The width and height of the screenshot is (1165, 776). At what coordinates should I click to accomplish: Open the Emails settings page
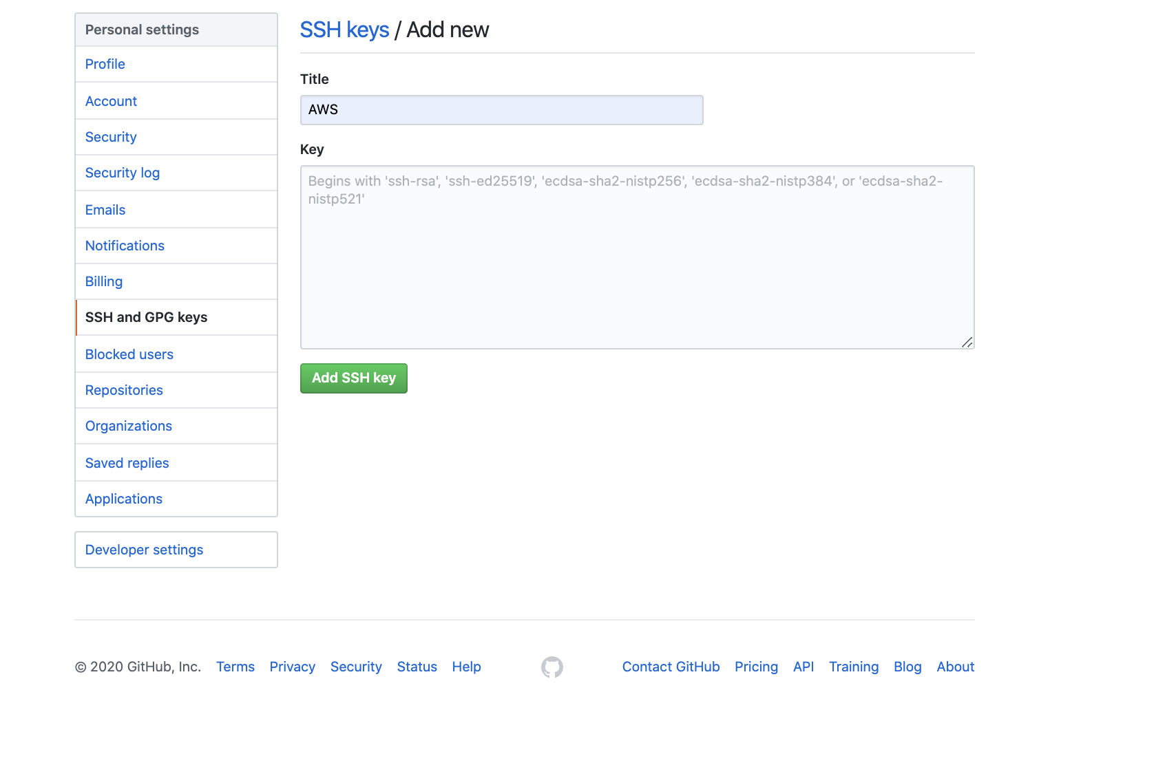(105, 210)
